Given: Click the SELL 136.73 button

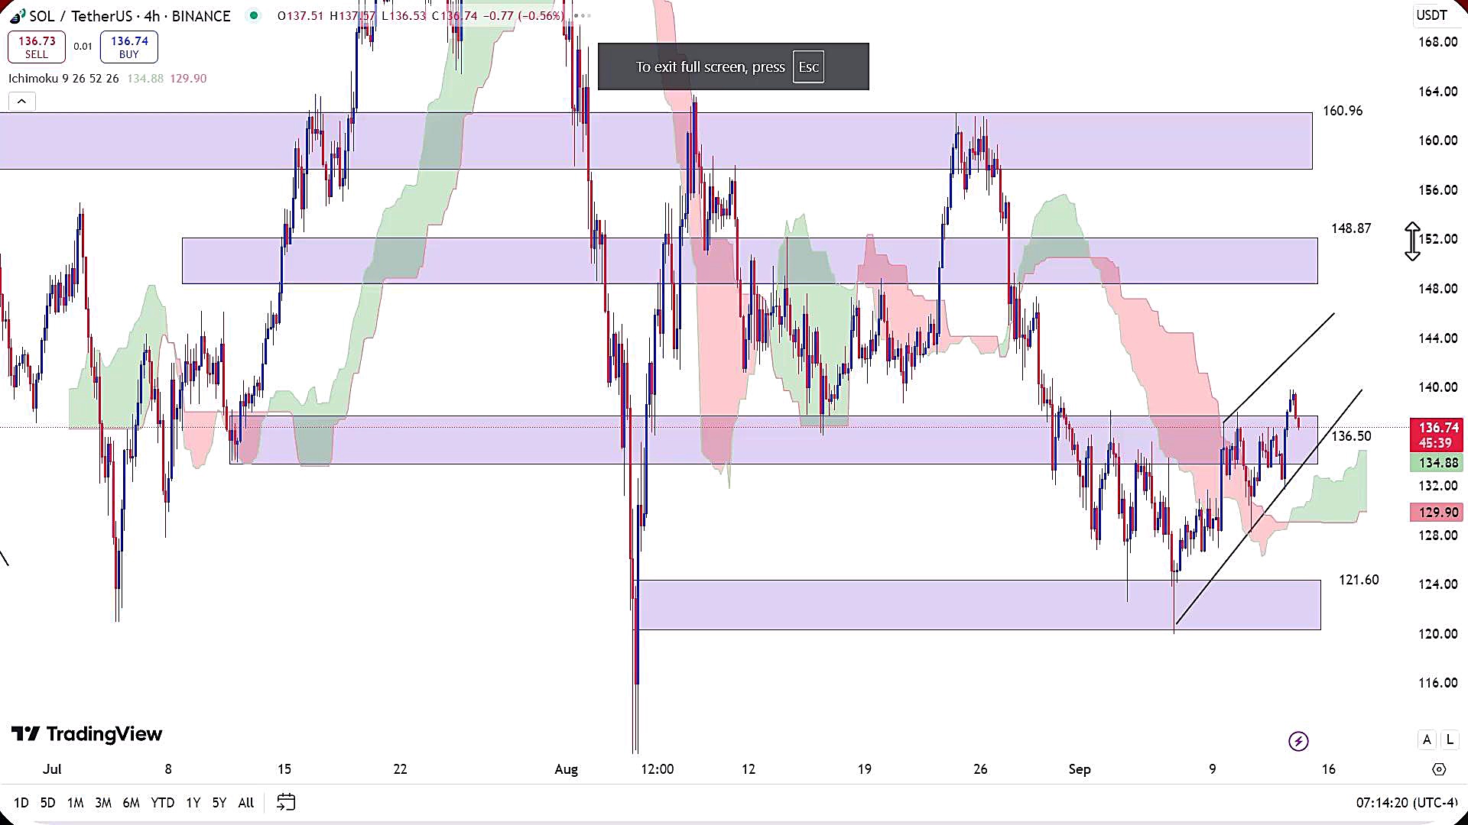Looking at the screenshot, I should (x=37, y=47).
